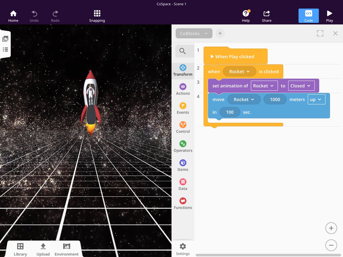Go to Home
The image size is (343, 257).
coord(13,16)
